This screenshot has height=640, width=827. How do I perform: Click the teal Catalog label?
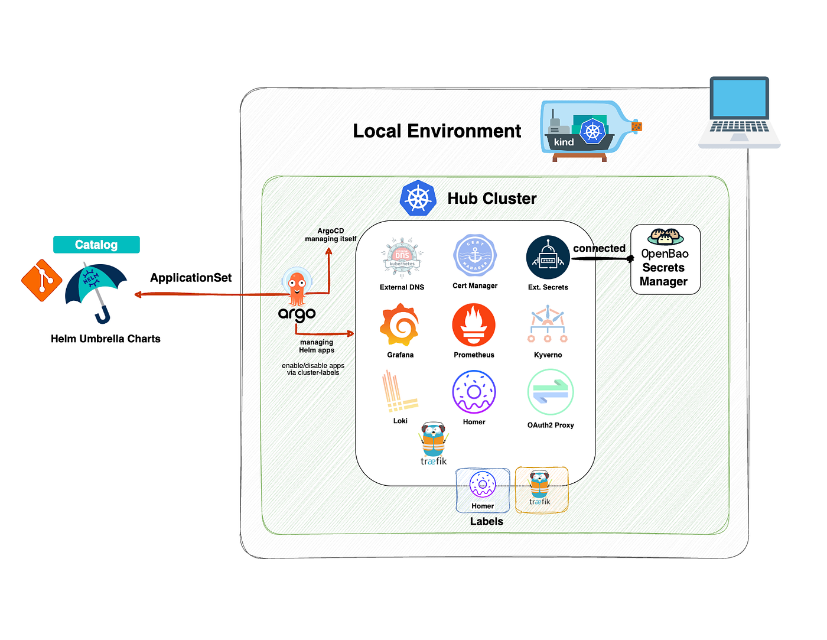point(96,245)
